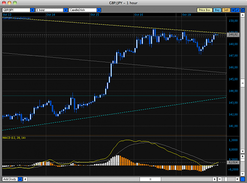
Task: Click the vertical scrollbar down arrow
Action: click(243, 151)
